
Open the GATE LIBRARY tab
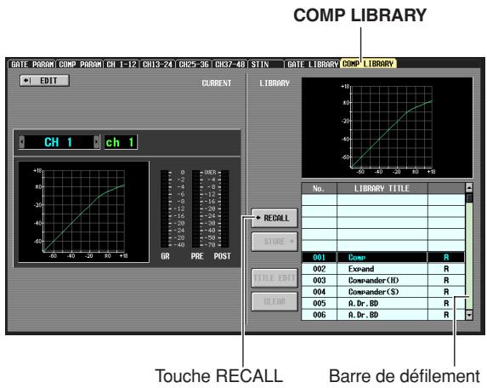313,65
